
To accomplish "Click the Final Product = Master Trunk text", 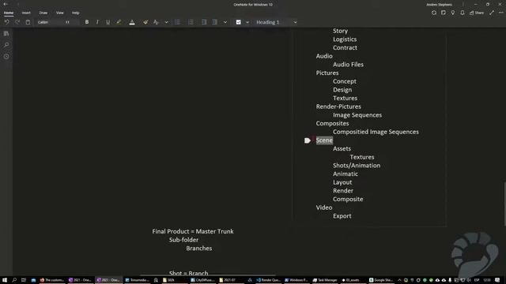I will point(193,231).
